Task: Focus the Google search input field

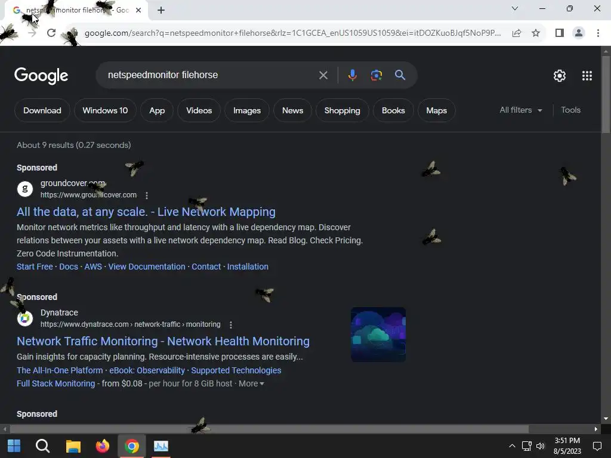Action: [211, 75]
